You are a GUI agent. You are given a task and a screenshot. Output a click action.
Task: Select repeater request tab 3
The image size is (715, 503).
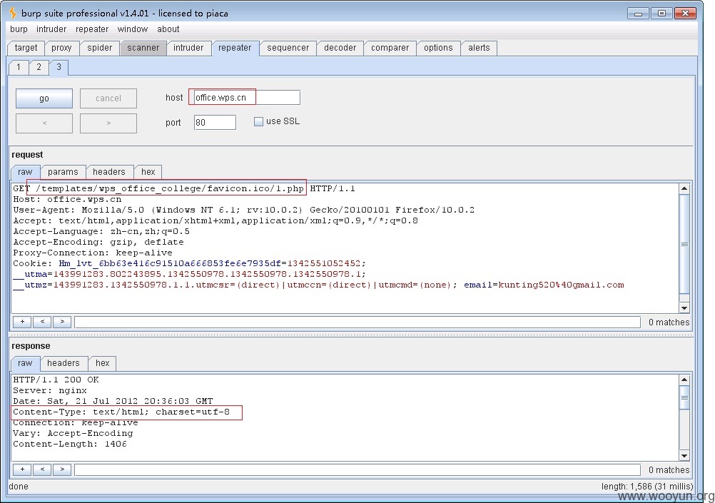pos(59,67)
